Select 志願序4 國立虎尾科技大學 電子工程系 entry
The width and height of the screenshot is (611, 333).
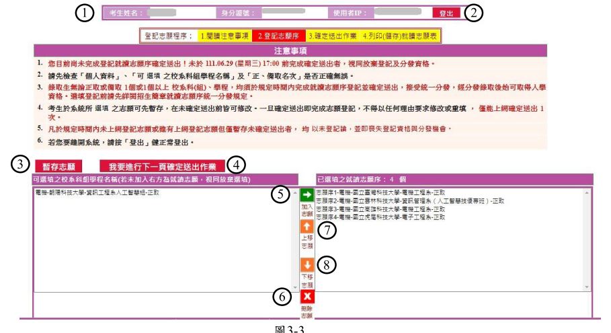tap(380, 217)
